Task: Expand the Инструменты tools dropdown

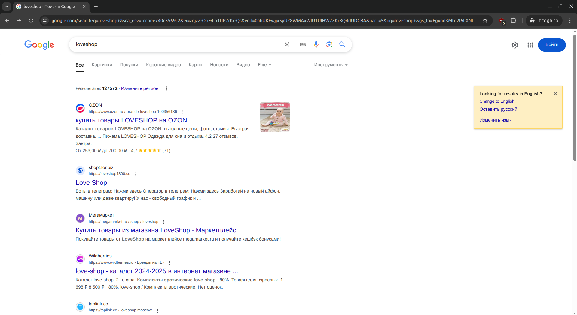Action: pos(331,65)
